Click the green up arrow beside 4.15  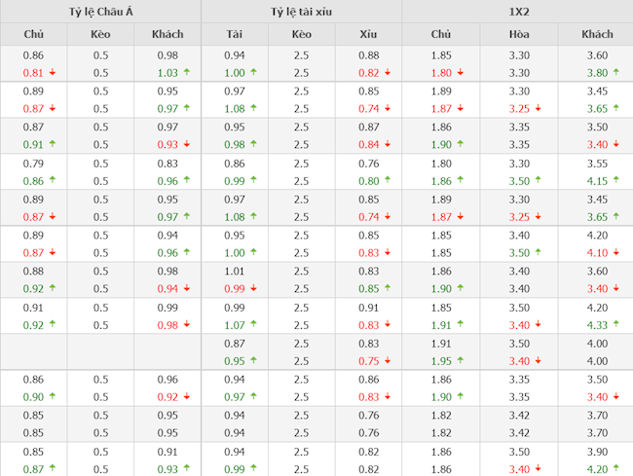(616, 180)
